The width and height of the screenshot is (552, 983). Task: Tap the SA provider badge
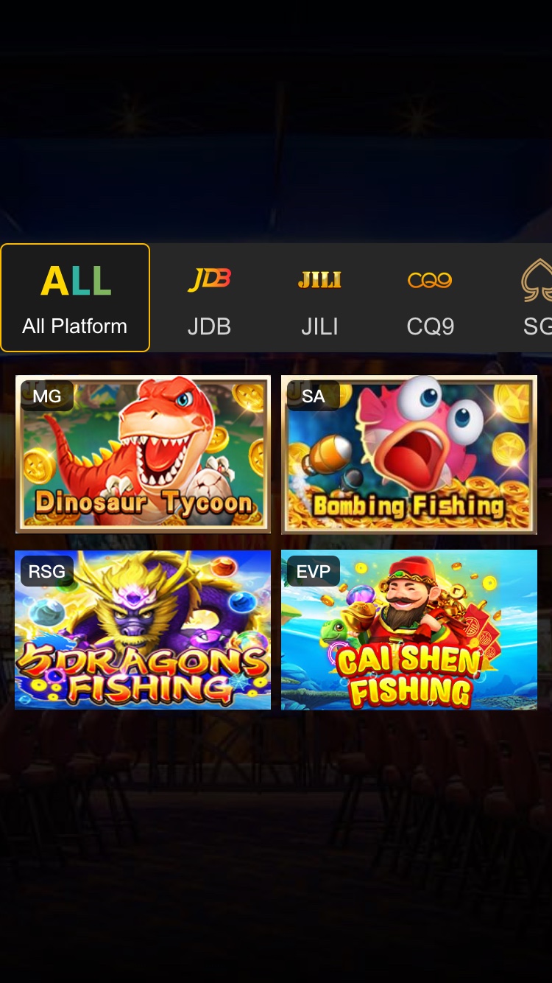[x=314, y=396]
